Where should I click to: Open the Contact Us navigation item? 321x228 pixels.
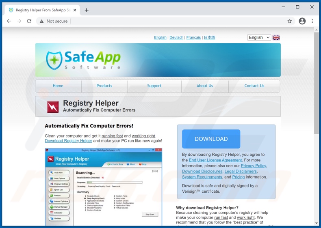[x=254, y=86]
